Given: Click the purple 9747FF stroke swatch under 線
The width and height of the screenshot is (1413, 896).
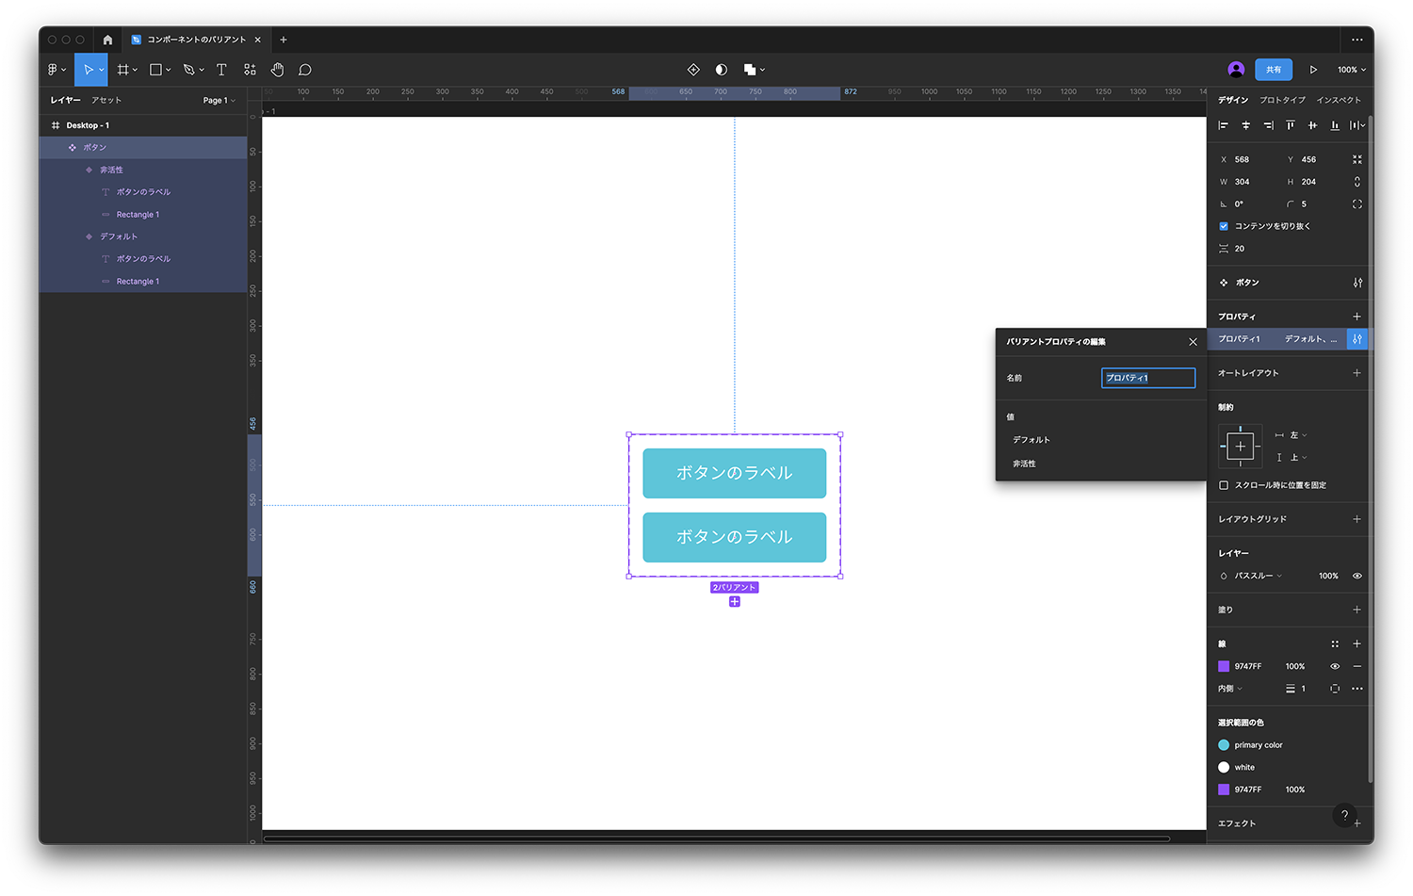Looking at the screenshot, I should (x=1224, y=666).
